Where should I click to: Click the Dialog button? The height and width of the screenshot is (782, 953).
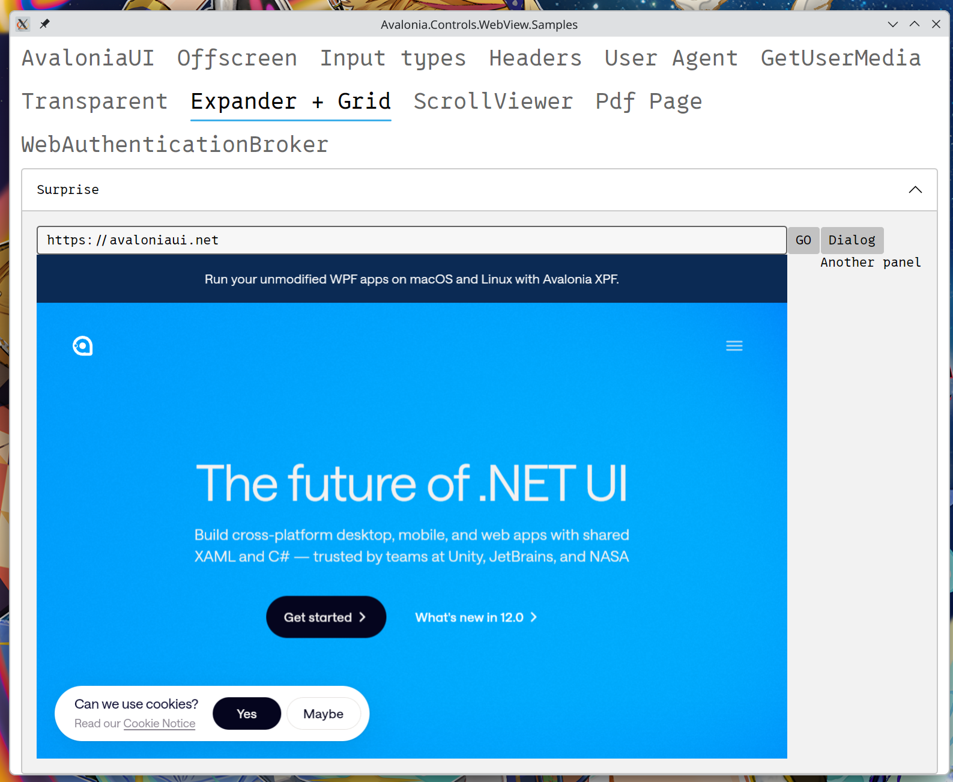[852, 240]
